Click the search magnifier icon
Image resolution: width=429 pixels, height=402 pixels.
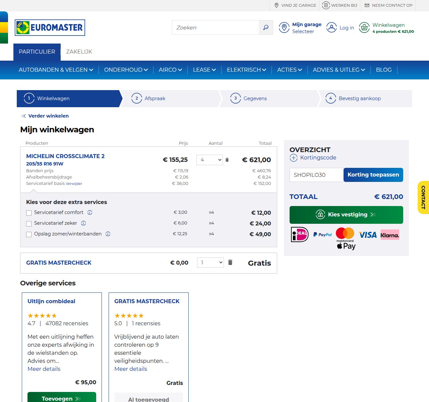[266, 27]
